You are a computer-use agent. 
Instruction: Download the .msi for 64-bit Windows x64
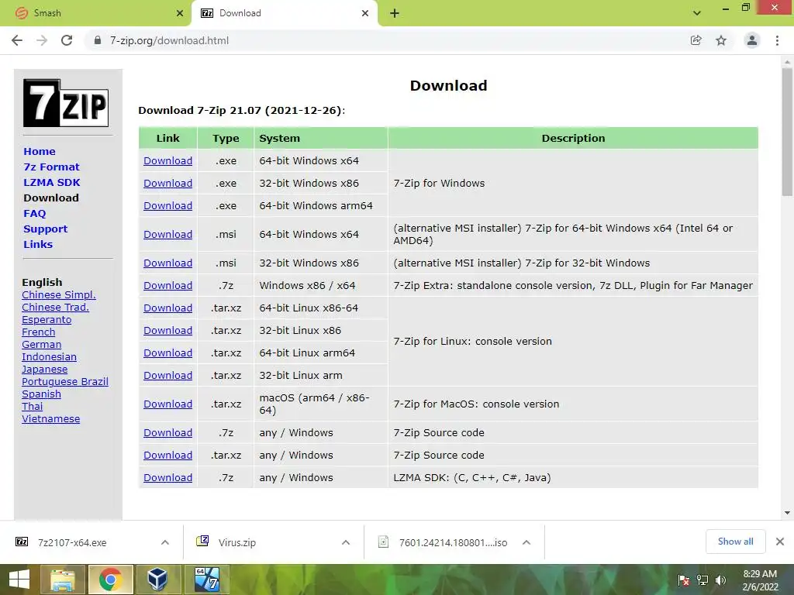(x=167, y=234)
